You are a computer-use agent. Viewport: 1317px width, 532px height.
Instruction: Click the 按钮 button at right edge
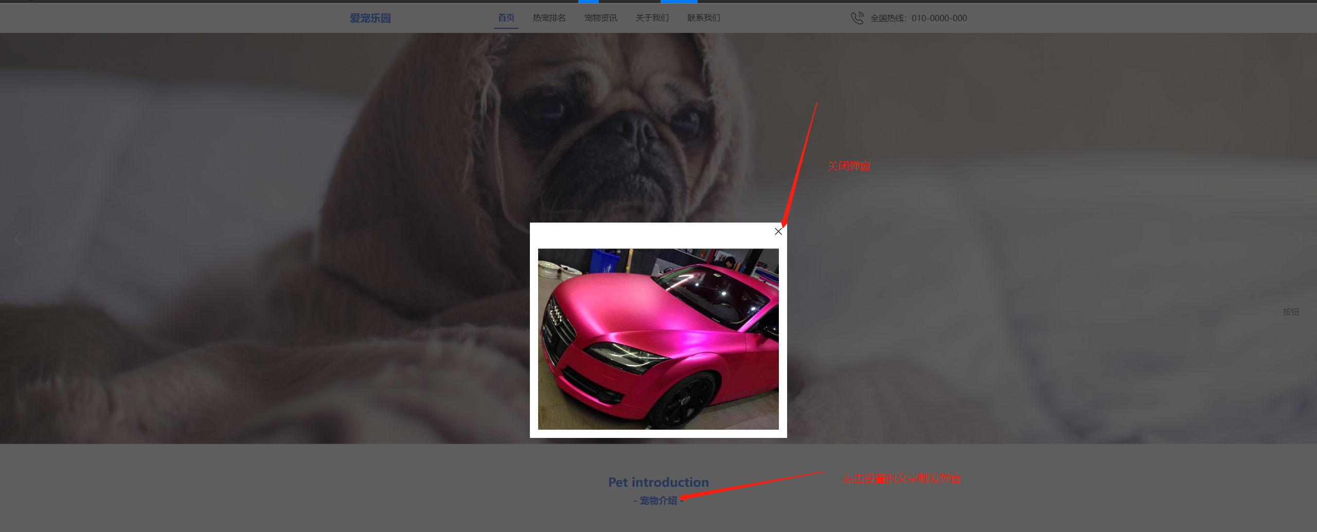tap(1291, 312)
